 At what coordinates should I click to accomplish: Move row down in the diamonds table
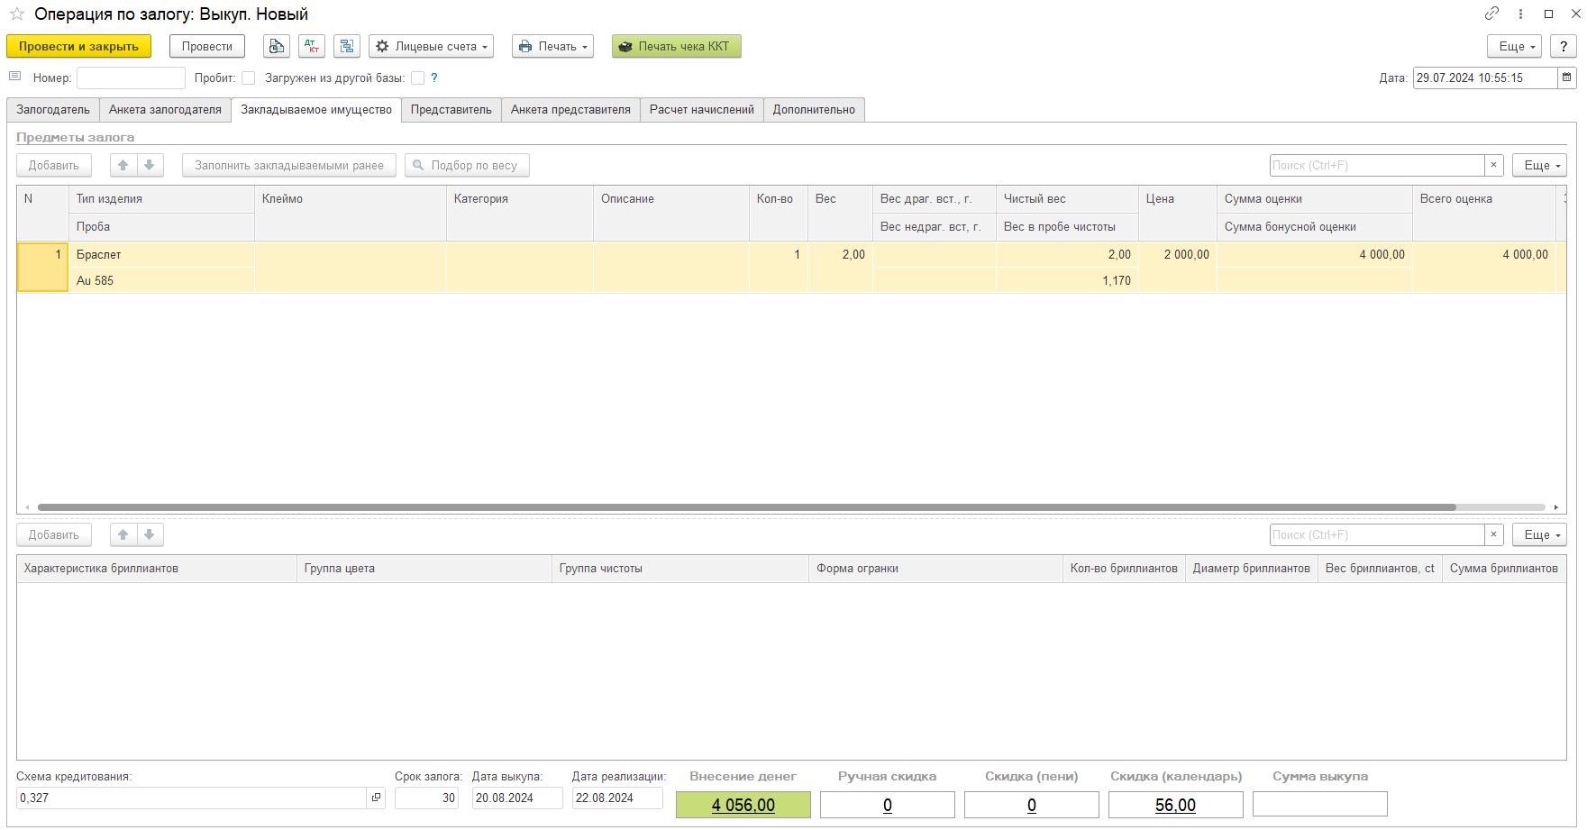click(x=150, y=534)
